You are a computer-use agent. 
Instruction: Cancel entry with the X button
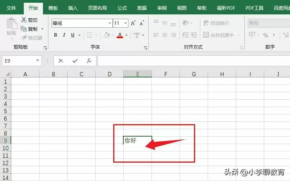point(61,61)
